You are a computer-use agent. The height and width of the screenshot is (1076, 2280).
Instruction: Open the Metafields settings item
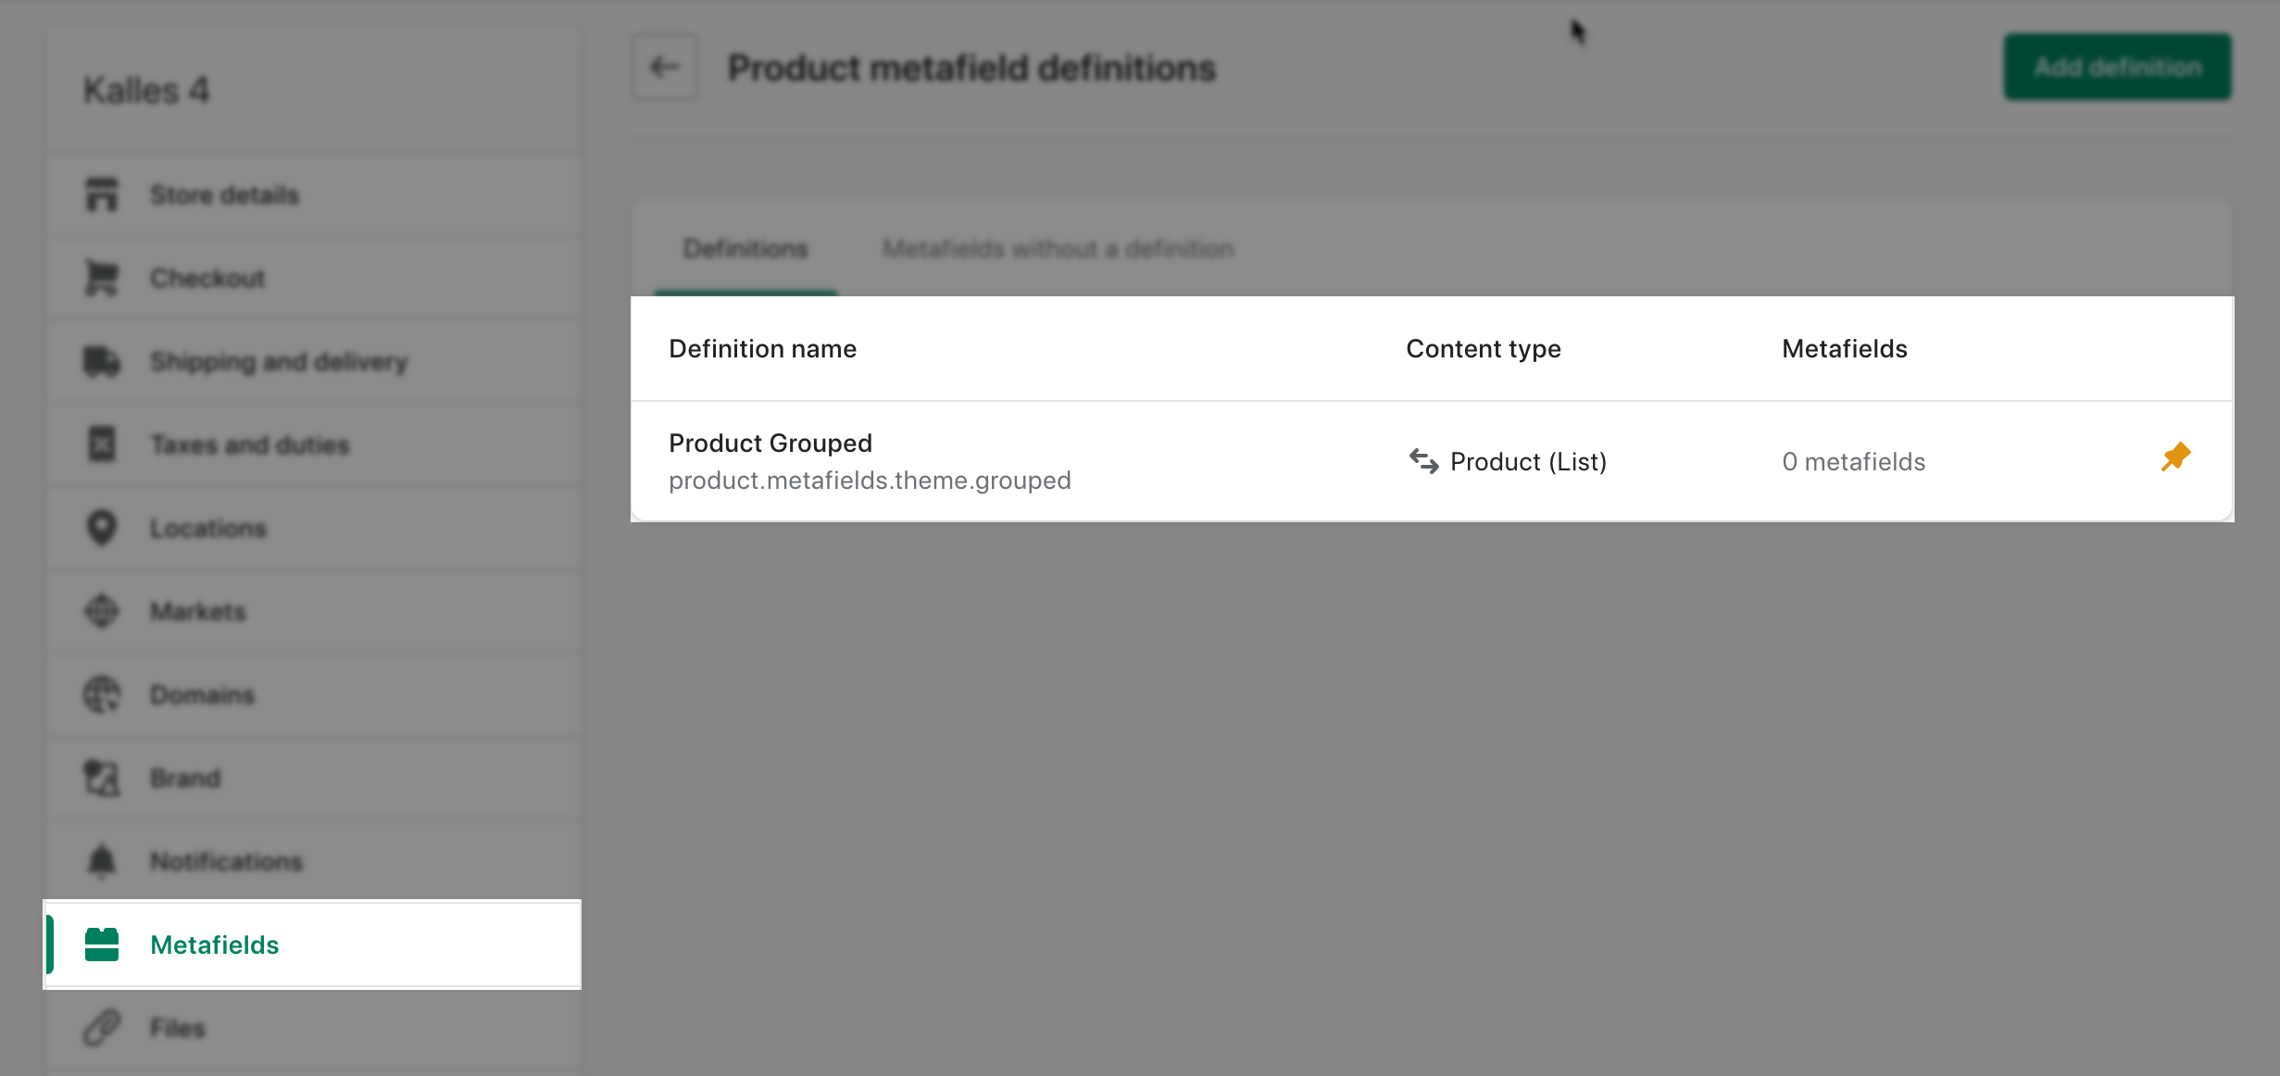point(313,945)
